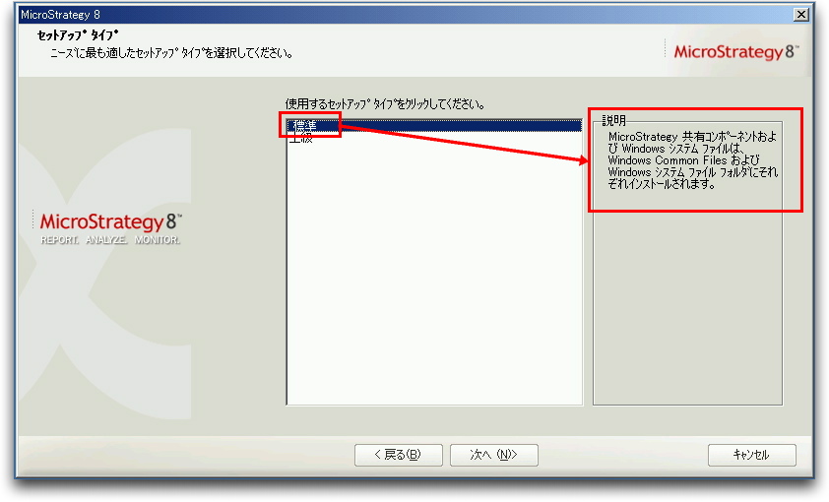Close the MicroStrategy 8 installer window
This screenshot has width=829, height=502.
[x=801, y=14]
